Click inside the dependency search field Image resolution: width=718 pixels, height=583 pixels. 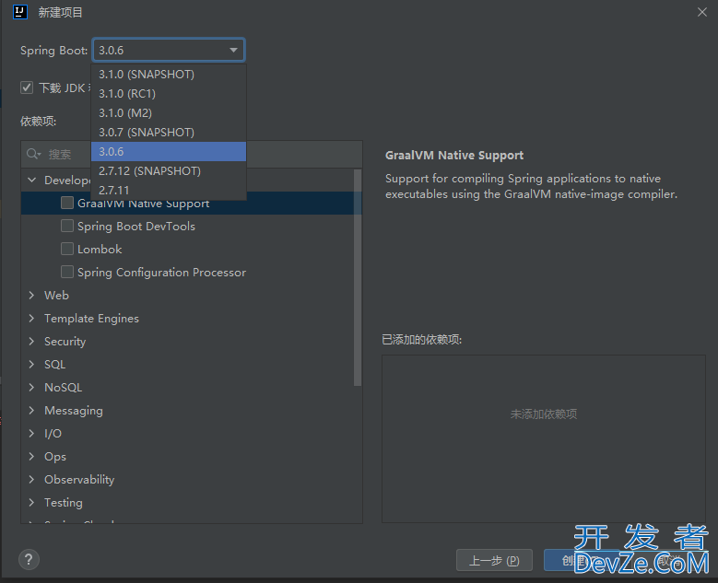(x=192, y=154)
